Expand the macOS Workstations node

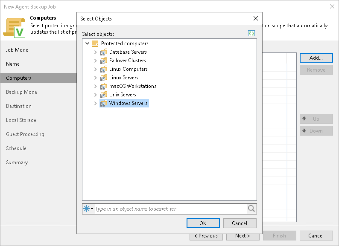(x=95, y=86)
